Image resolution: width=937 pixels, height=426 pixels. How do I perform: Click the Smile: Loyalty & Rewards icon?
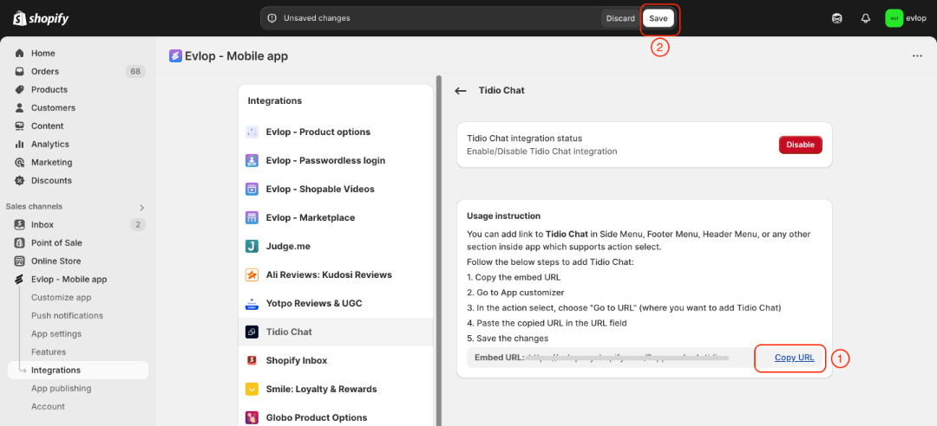click(252, 390)
